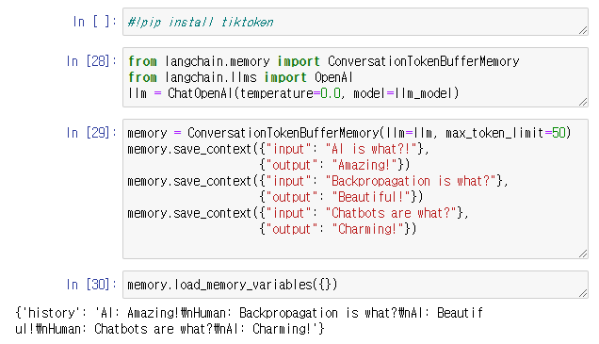Click the memory.load_memory_variables({}) cell
599x344 pixels.
(355, 285)
